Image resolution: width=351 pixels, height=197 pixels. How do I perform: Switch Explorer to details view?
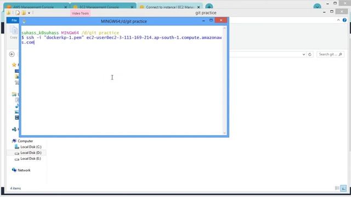click(x=337, y=188)
